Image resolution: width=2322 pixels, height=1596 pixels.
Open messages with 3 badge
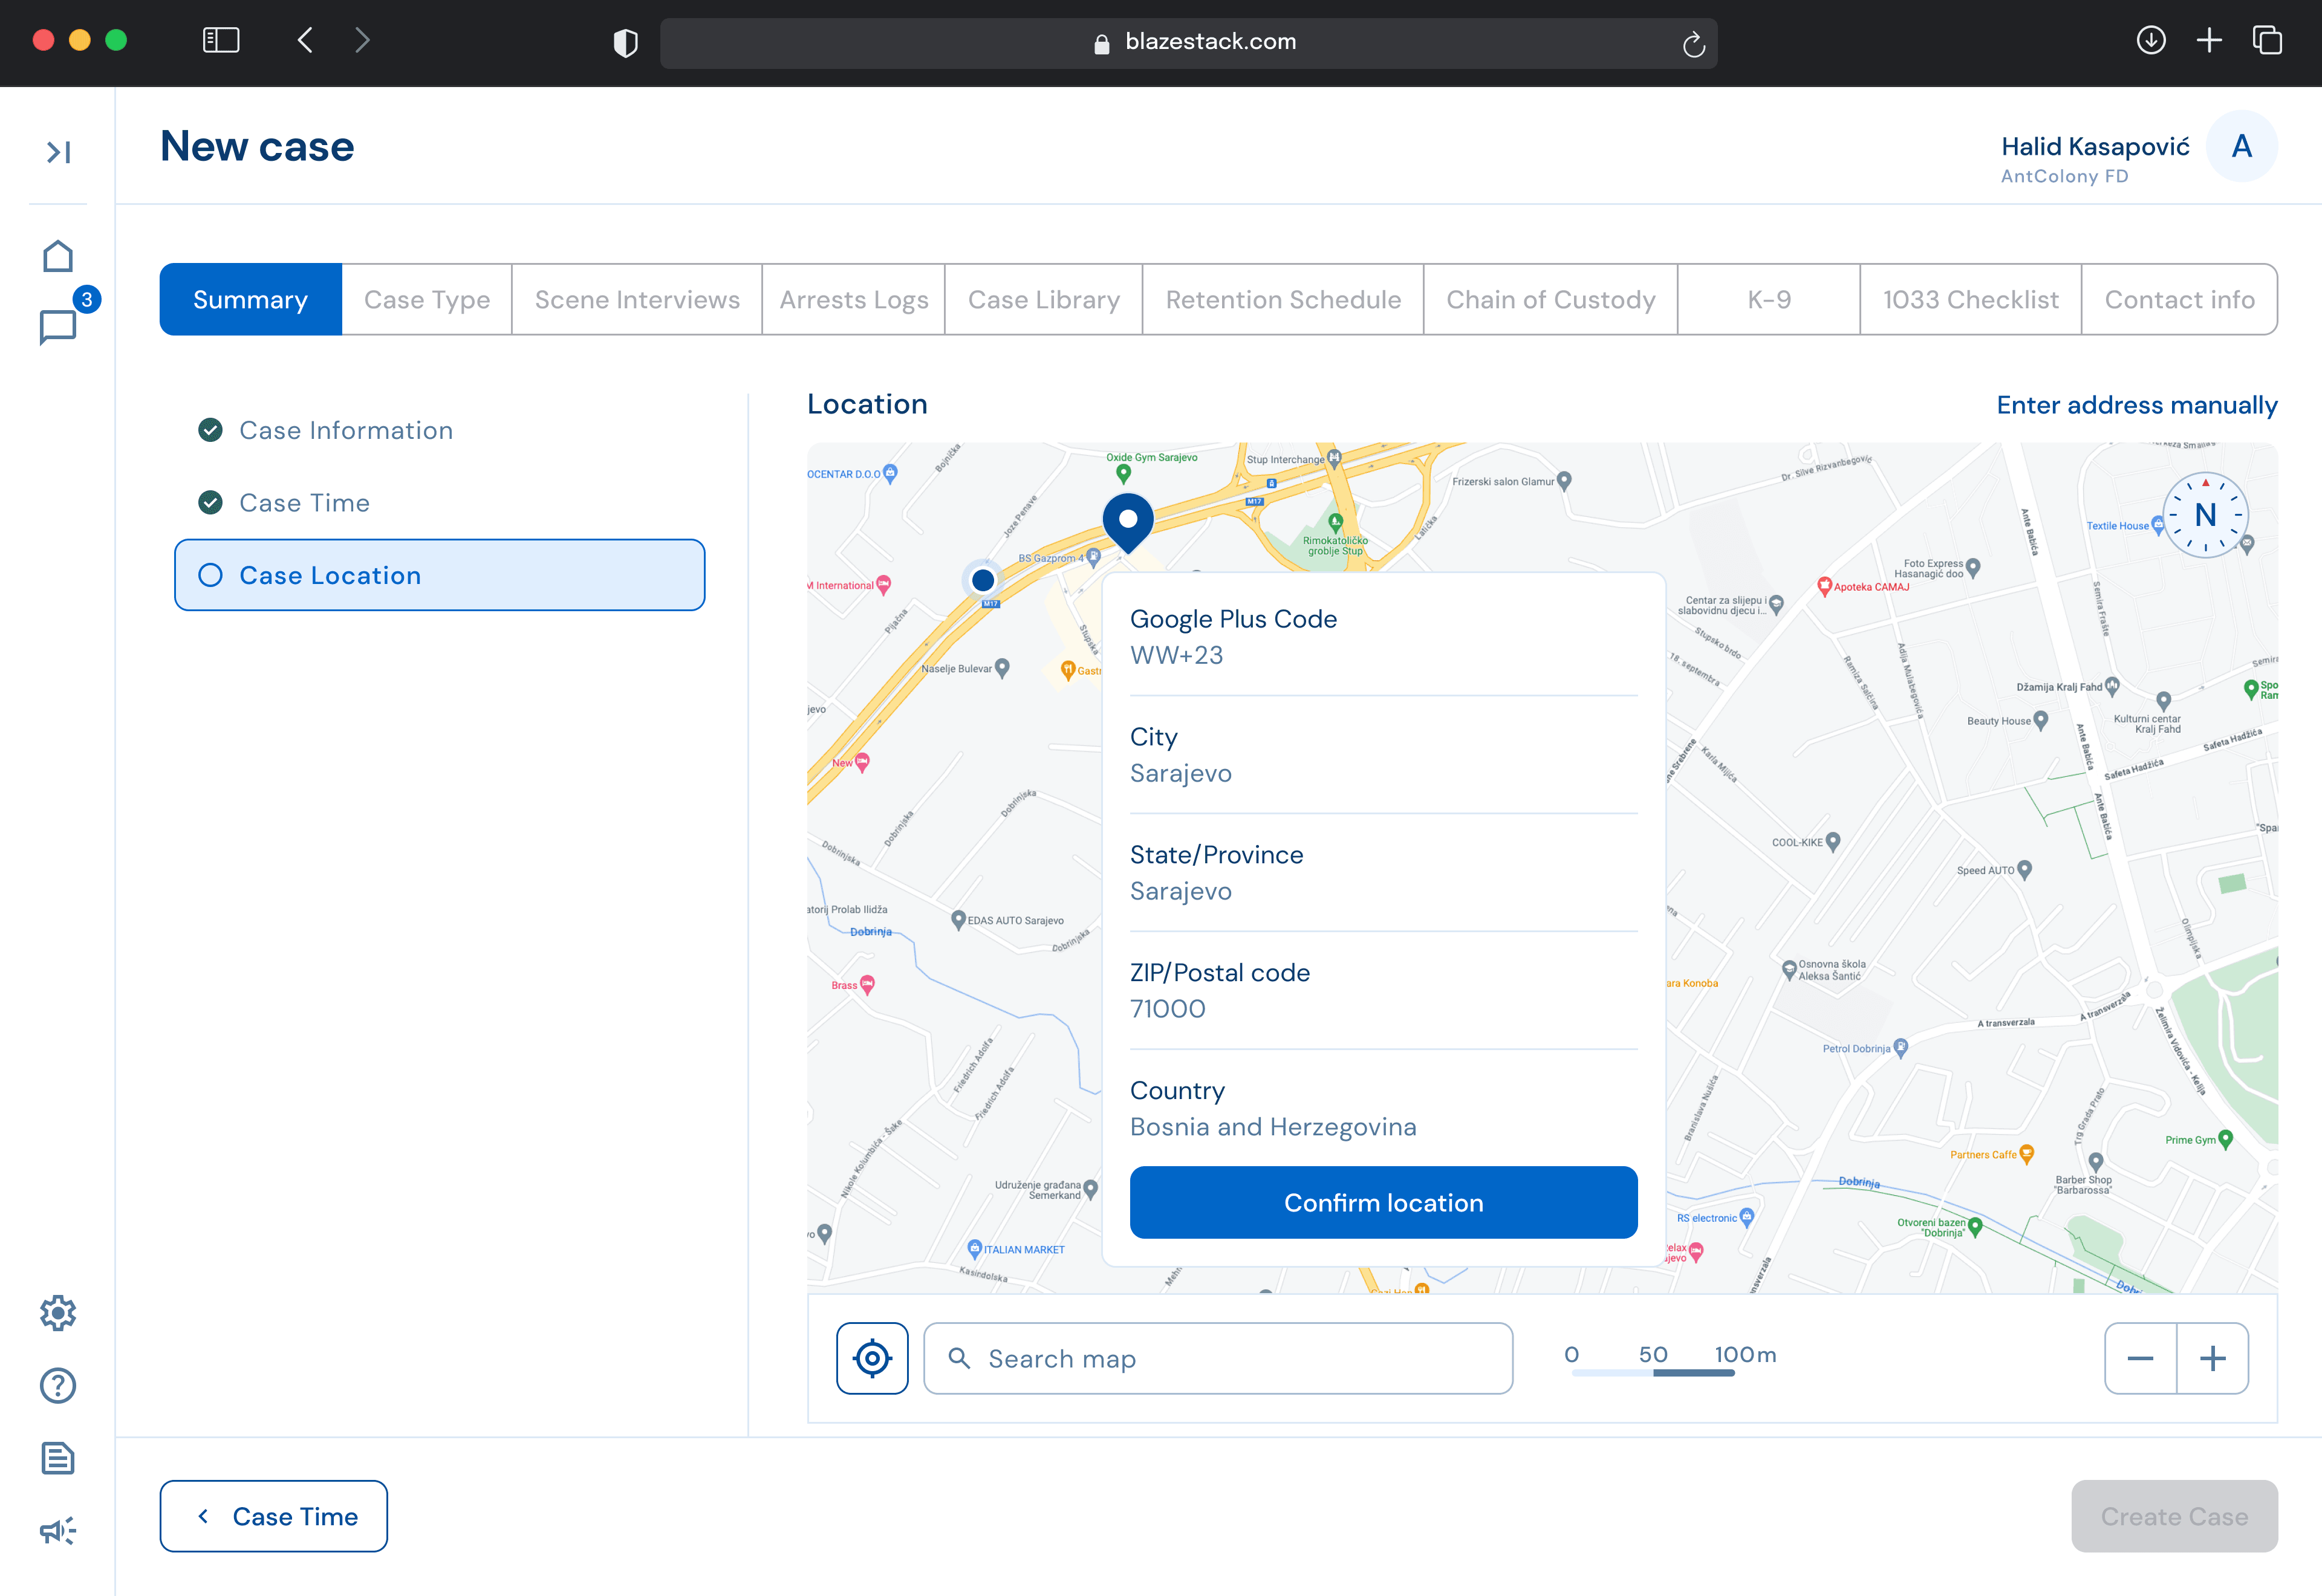pos(58,326)
